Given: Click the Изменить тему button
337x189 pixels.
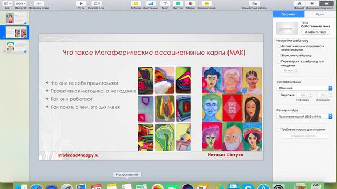Looking at the screenshot, I should (315, 32).
